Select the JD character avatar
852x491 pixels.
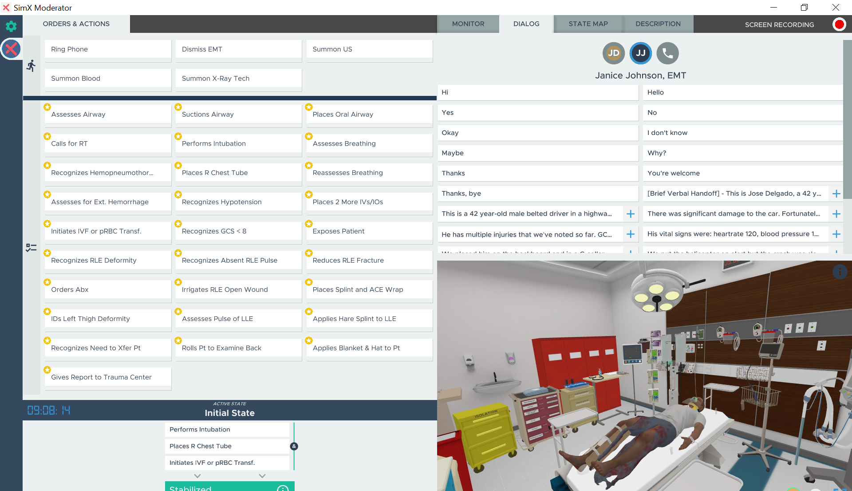613,53
